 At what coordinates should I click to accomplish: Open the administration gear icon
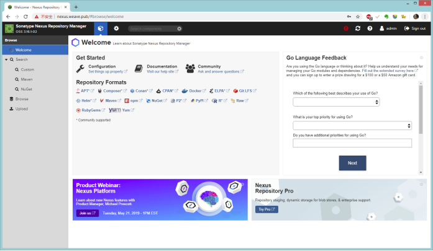pos(116,29)
